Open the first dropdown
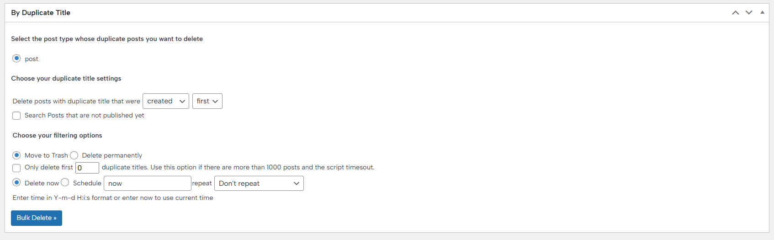Viewport: 774px width, 240px height. click(x=207, y=101)
